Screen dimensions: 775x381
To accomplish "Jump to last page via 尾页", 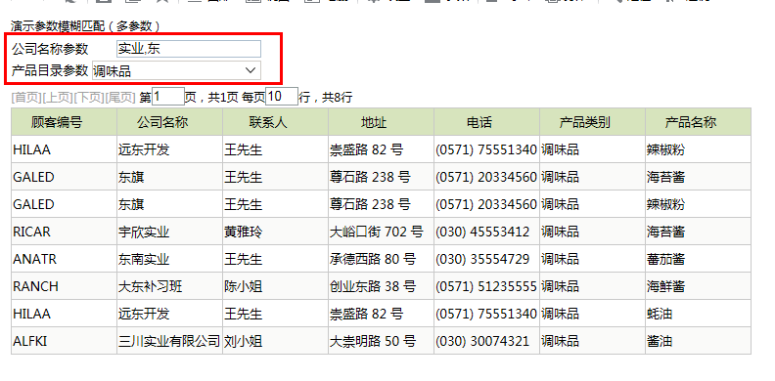I will [120, 98].
